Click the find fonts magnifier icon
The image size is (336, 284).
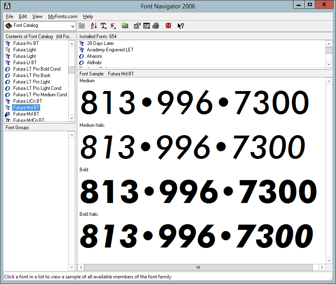pos(147,26)
